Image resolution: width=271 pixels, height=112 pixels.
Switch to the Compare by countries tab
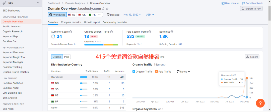click(115, 22)
